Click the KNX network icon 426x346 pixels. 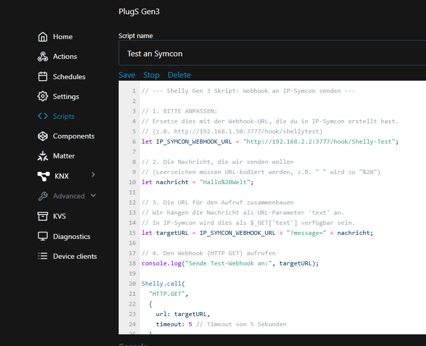tap(44, 176)
